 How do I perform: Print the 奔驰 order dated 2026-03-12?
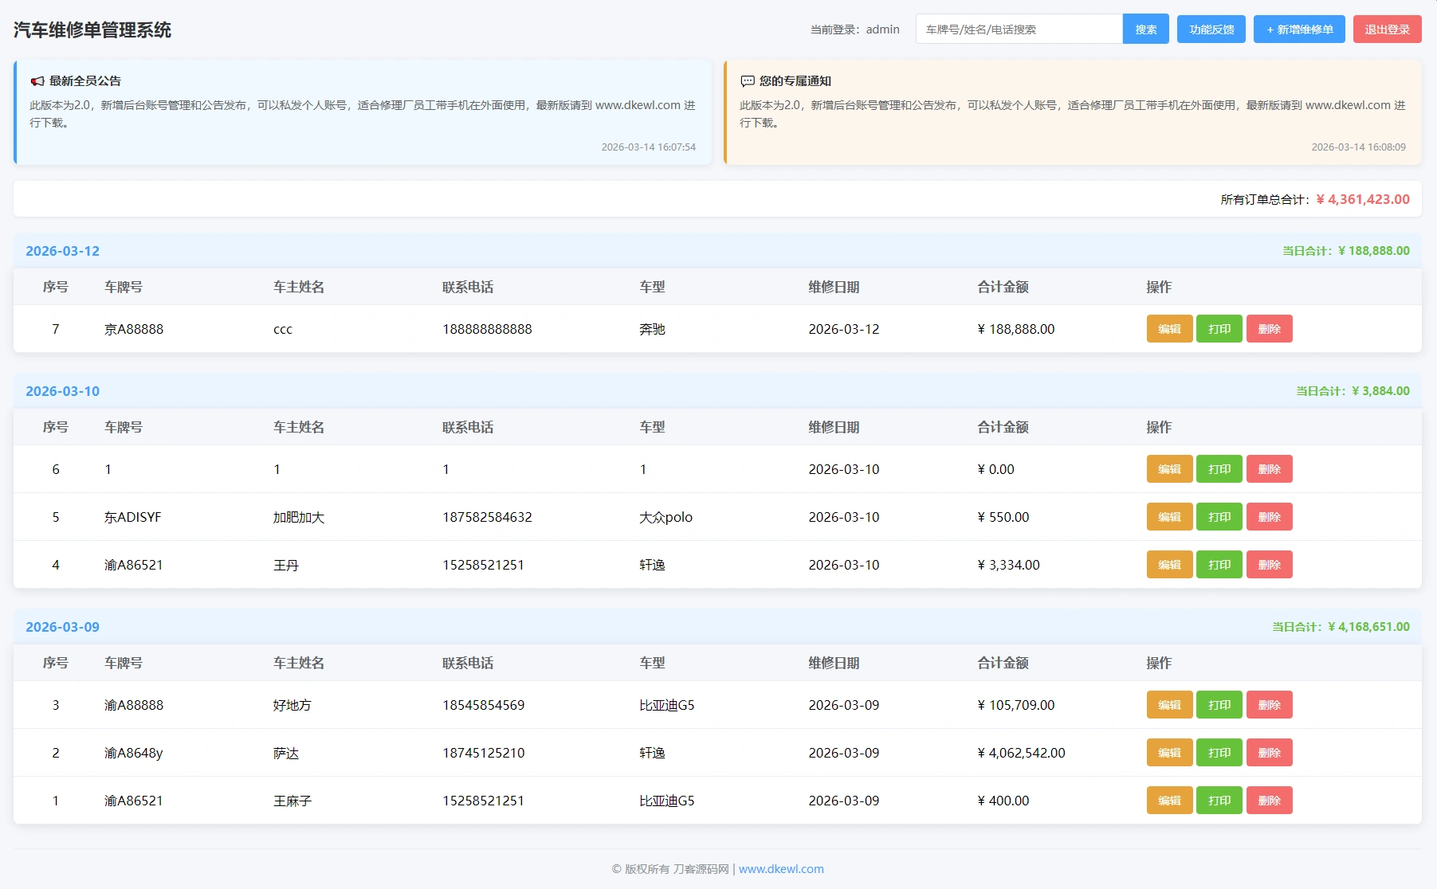tap(1219, 328)
